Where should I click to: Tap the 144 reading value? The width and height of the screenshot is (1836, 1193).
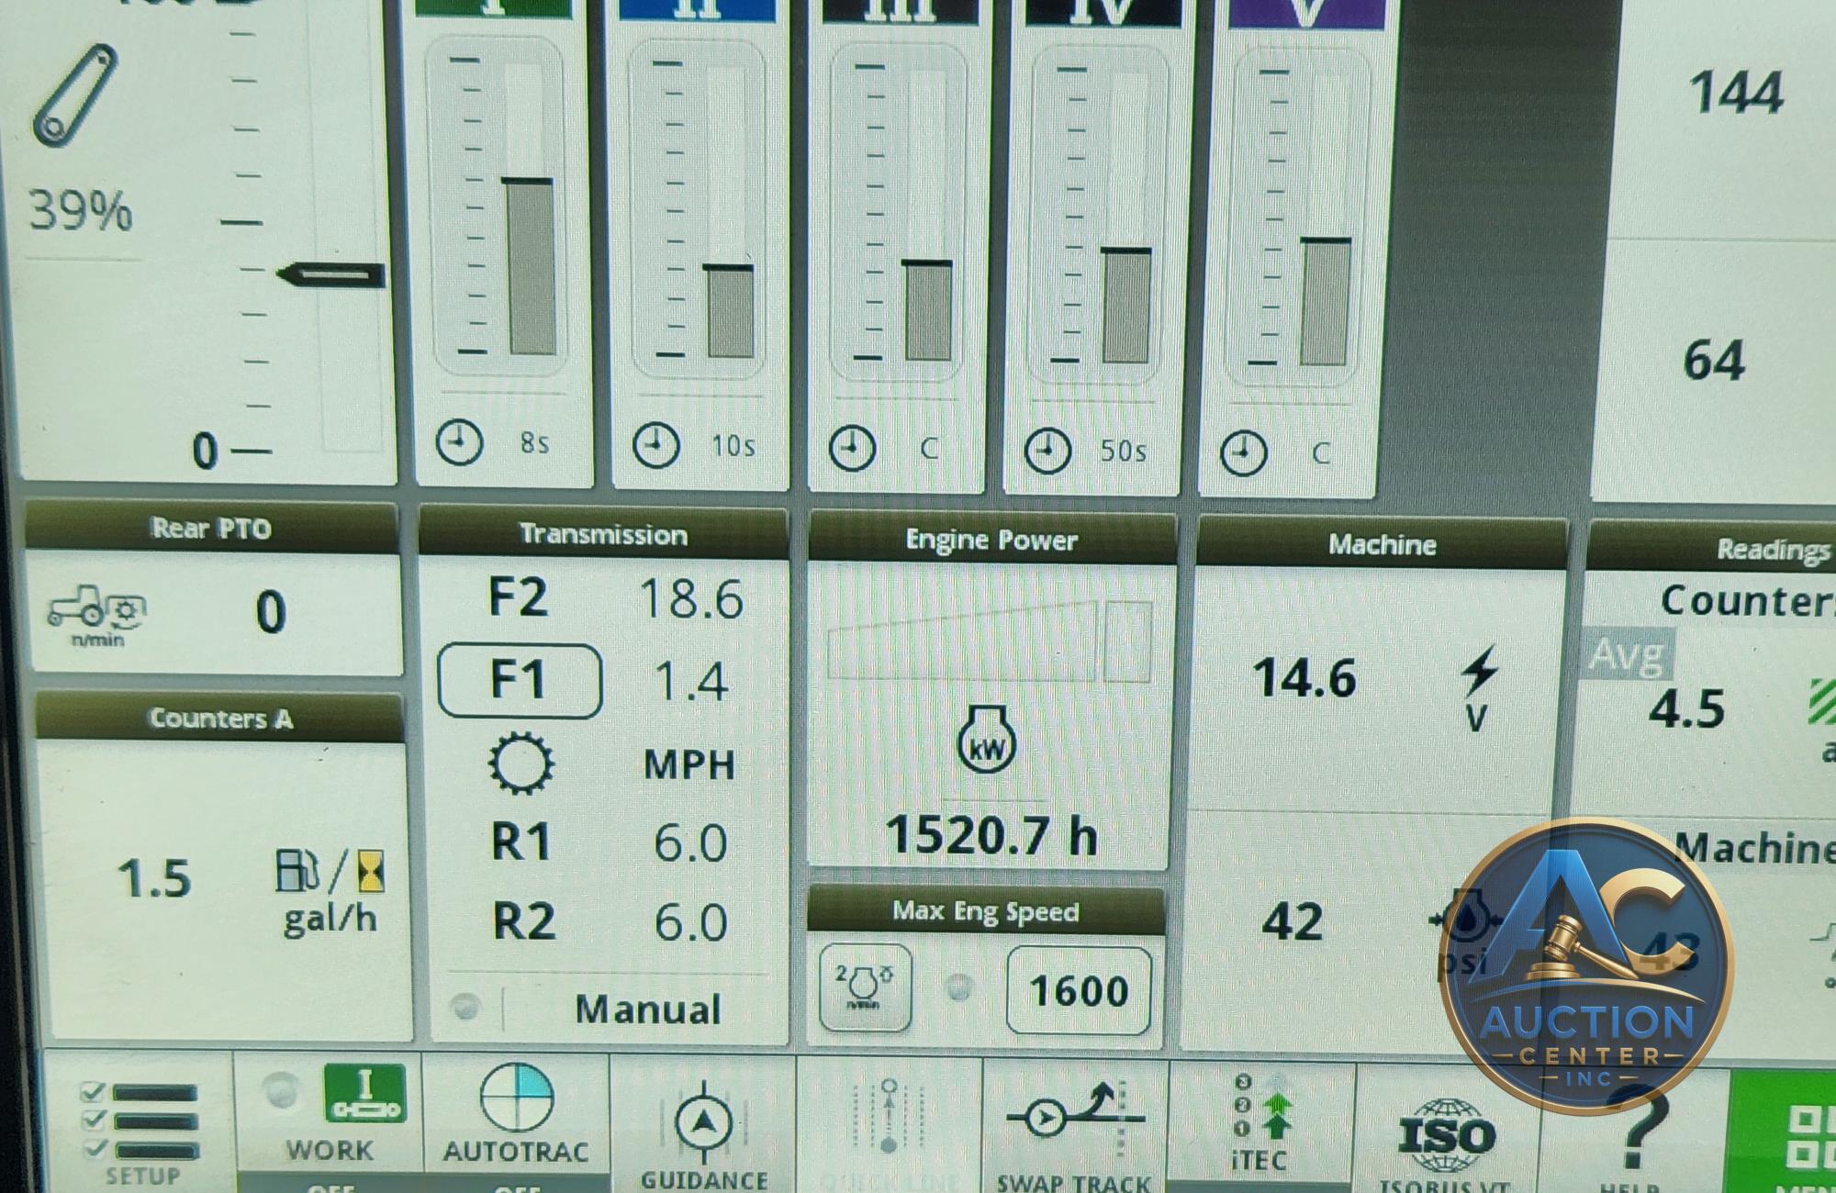1736,94
